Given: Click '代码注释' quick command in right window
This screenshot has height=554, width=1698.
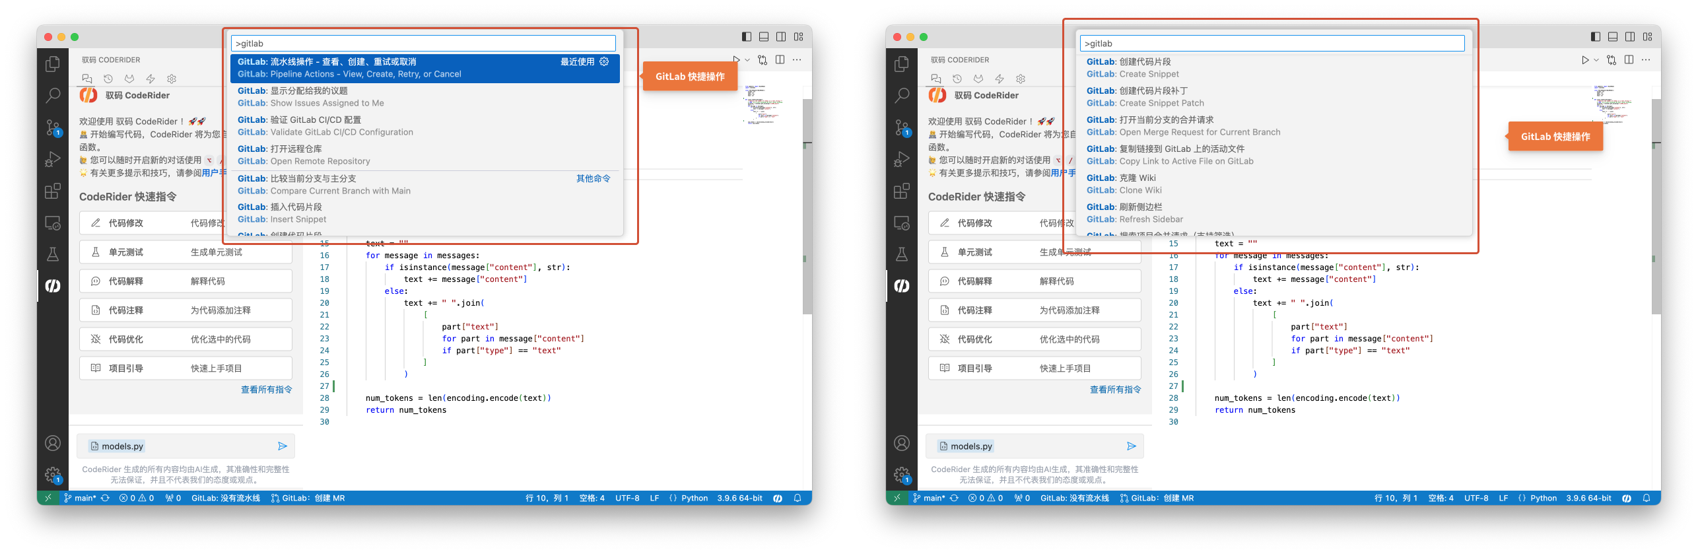Looking at the screenshot, I should coord(1035,310).
